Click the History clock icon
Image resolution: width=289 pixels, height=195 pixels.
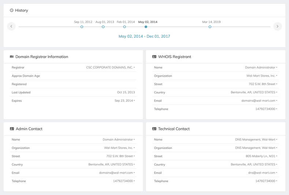12,10
